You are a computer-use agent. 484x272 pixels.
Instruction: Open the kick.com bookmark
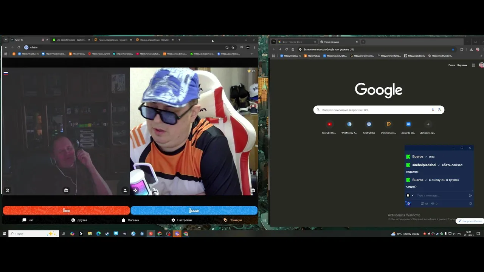click(x=202, y=54)
